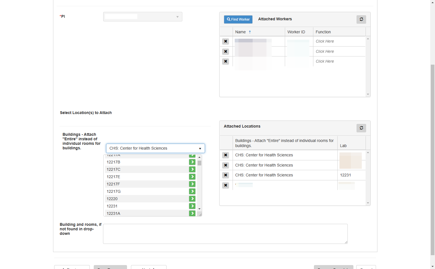Attach room 12217F with green arrow
435x269 pixels.
(x=192, y=184)
